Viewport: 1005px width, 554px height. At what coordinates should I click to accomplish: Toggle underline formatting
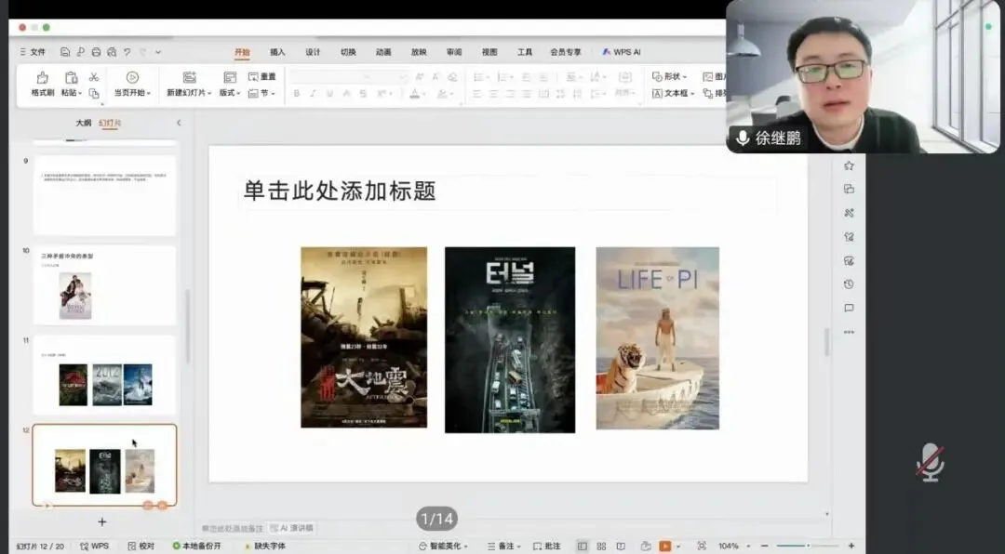(x=329, y=94)
